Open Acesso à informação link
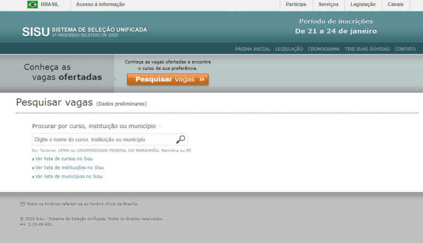Image resolution: width=423 pixels, height=243 pixels. coord(100,4)
